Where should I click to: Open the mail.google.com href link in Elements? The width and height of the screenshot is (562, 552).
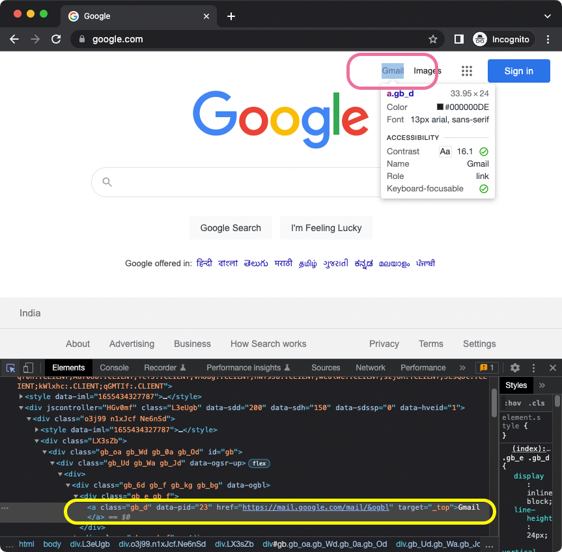[x=316, y=507]
